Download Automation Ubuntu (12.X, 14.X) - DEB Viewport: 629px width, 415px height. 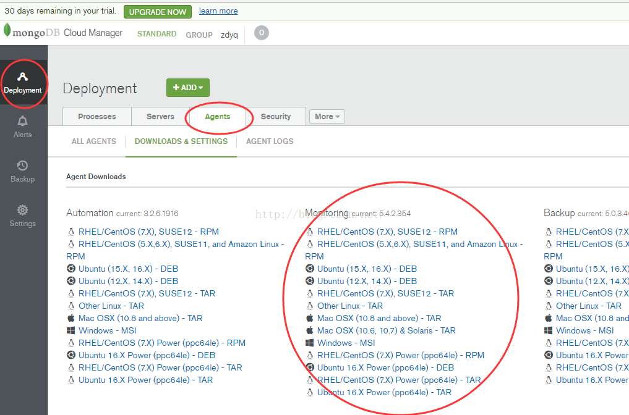click(x=129, y=281)
